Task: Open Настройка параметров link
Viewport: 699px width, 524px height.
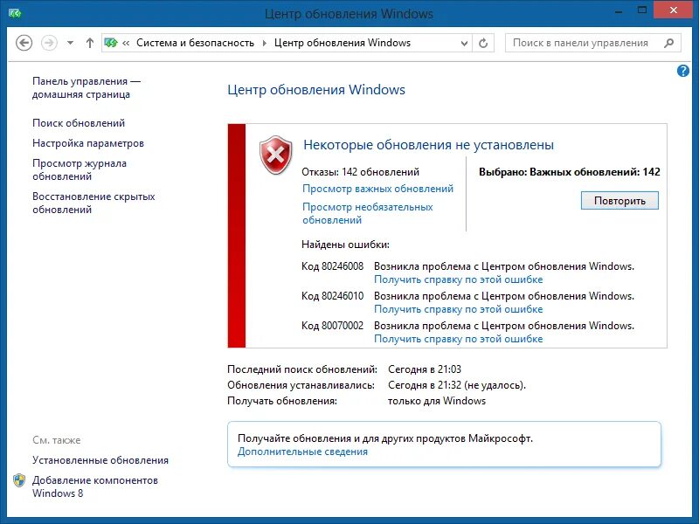Action: point(88,143)
